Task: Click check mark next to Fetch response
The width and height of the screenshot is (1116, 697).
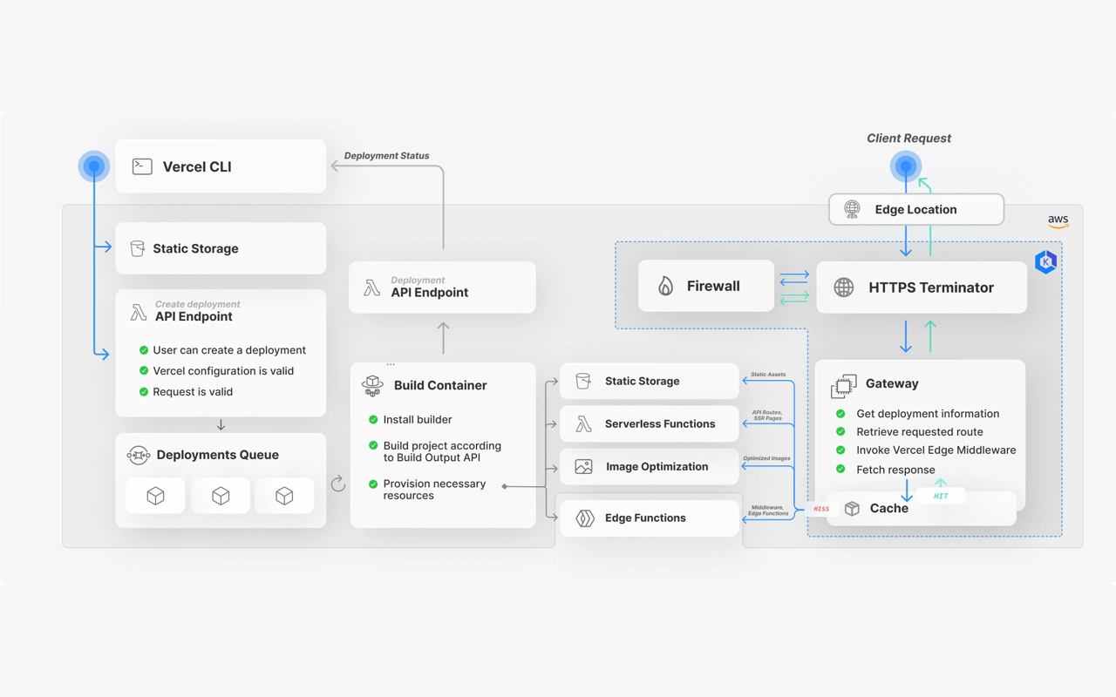Action: tap(840, 470)
